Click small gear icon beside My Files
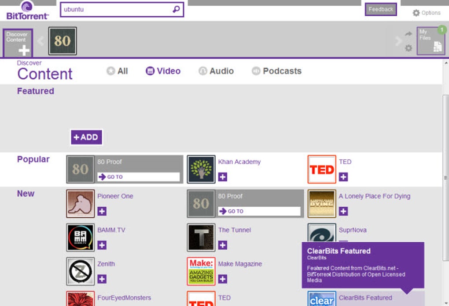The width and height of the screenshot is (449, 306). tap(409, 48)
